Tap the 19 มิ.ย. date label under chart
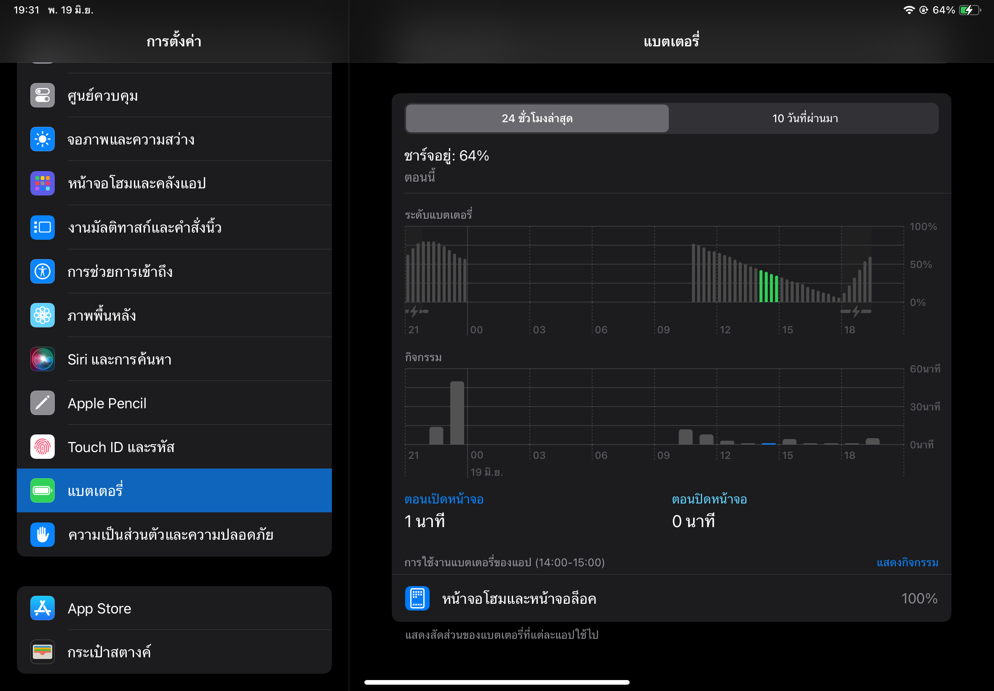This screenshot has width=994, height=691. [x=486, y=472]
